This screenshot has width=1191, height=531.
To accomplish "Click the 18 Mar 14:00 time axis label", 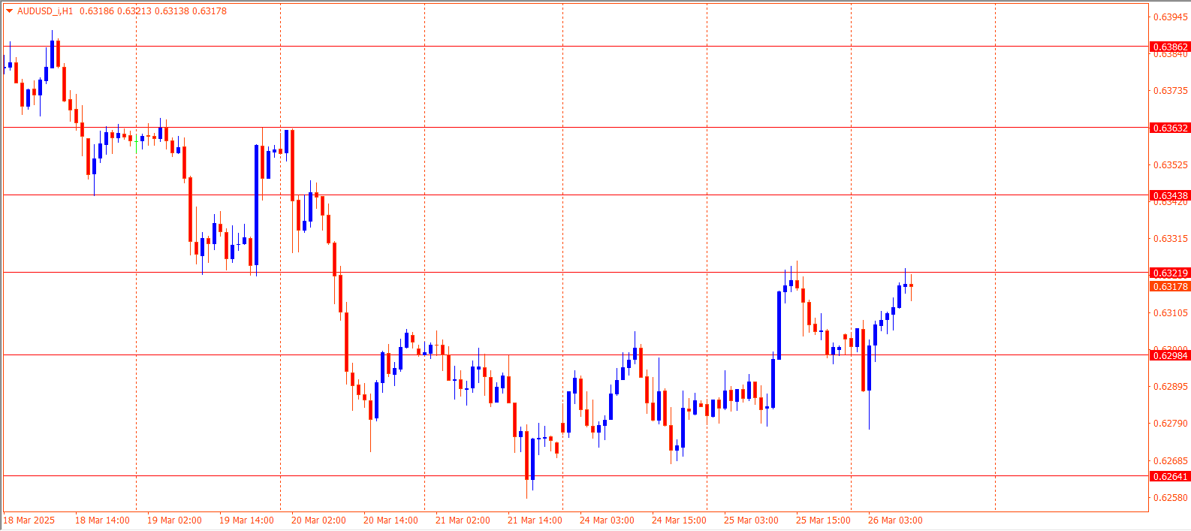I will click(x=102, y=520).
